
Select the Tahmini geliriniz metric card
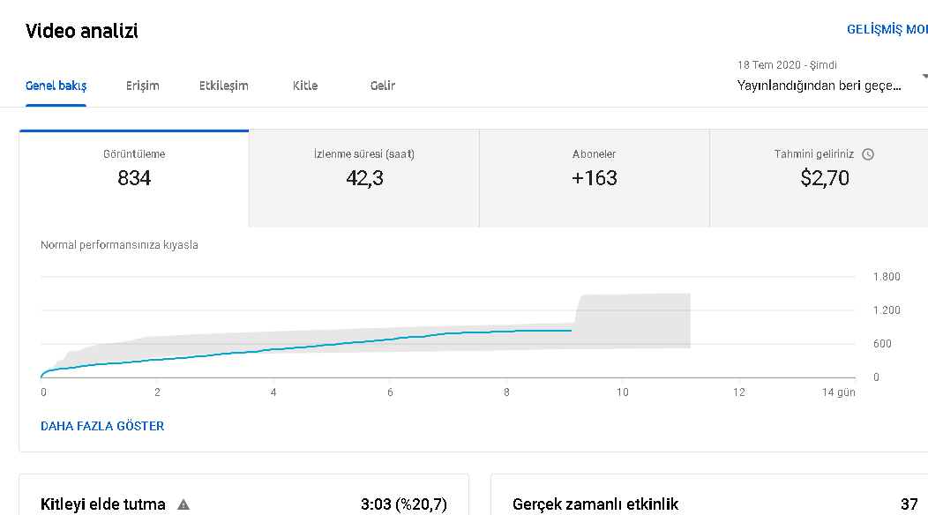(x=819, y=178)
